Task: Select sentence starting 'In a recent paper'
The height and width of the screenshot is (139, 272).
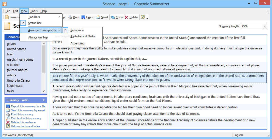Action: 158,59
